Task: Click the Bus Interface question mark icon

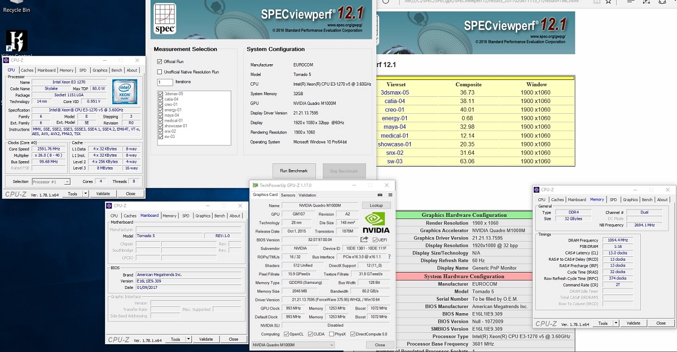Action: pyautogui.click(x=389, y=257)
